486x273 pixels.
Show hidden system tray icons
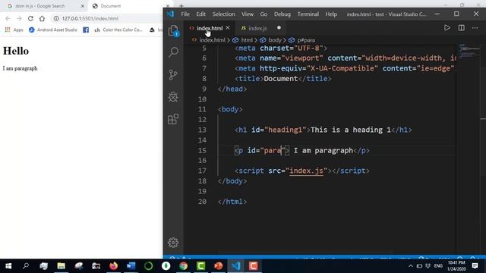click(411, 266)
